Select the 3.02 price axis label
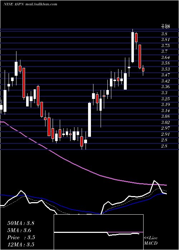Viewport: 179px width, 250px height. (x=165, y=122)
